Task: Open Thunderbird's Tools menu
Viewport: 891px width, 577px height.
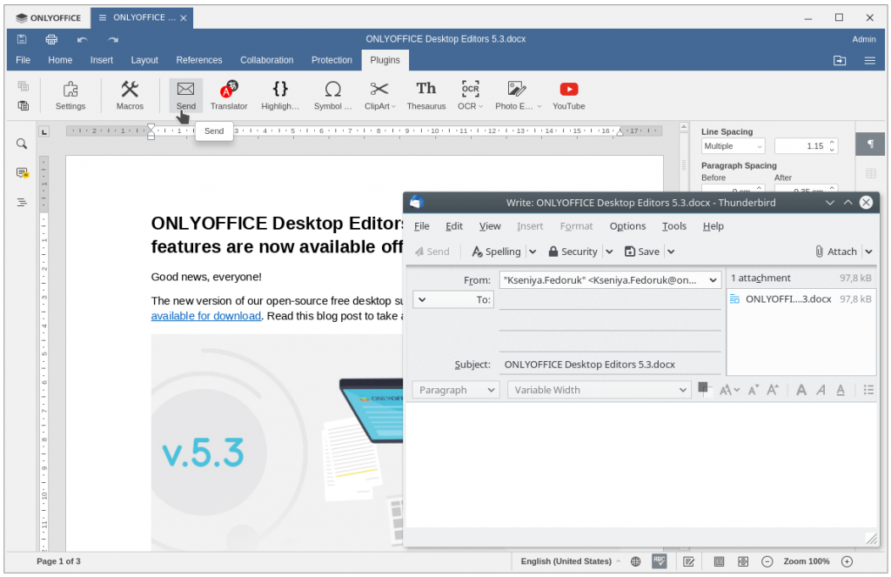Action: (x=674, y=226)
